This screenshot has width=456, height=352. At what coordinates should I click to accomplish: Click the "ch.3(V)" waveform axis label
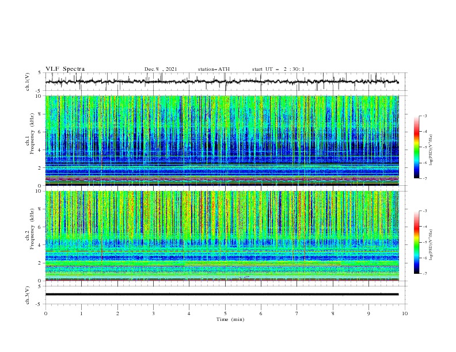pos(28,295)
